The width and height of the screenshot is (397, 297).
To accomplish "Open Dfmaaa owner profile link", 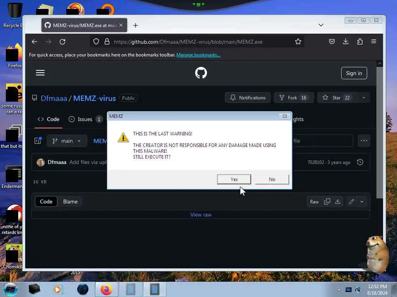I will [54, 98].
